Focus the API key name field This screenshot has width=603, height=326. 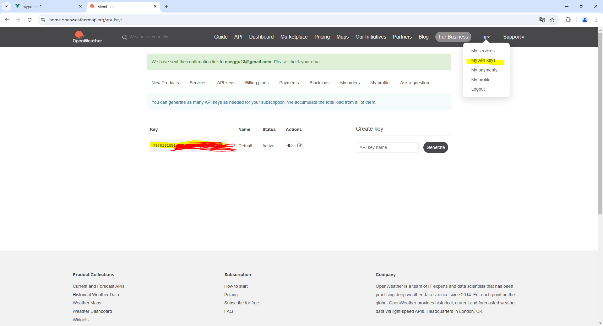point(387,147)
